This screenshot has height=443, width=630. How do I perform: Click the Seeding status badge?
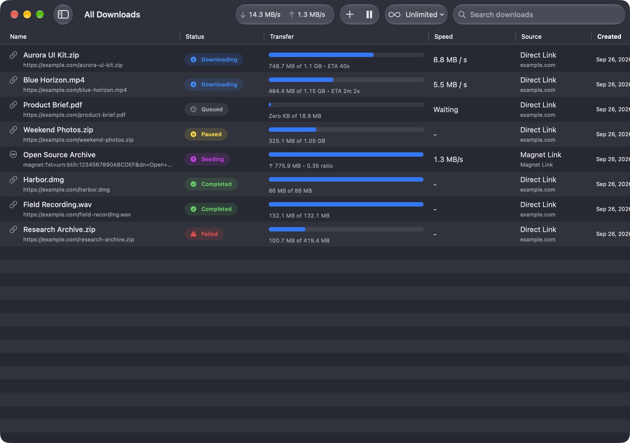(207, 159)
